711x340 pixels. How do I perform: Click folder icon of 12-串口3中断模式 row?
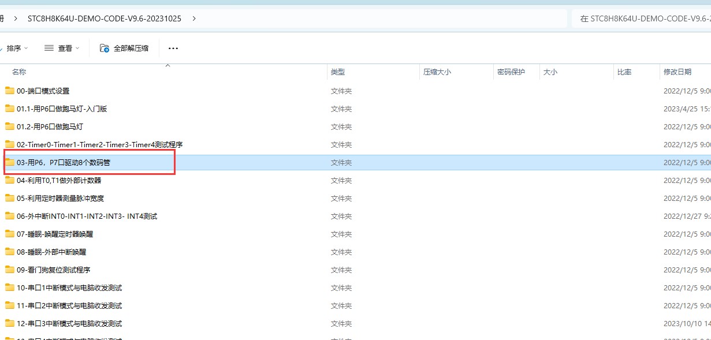point(10,323)
